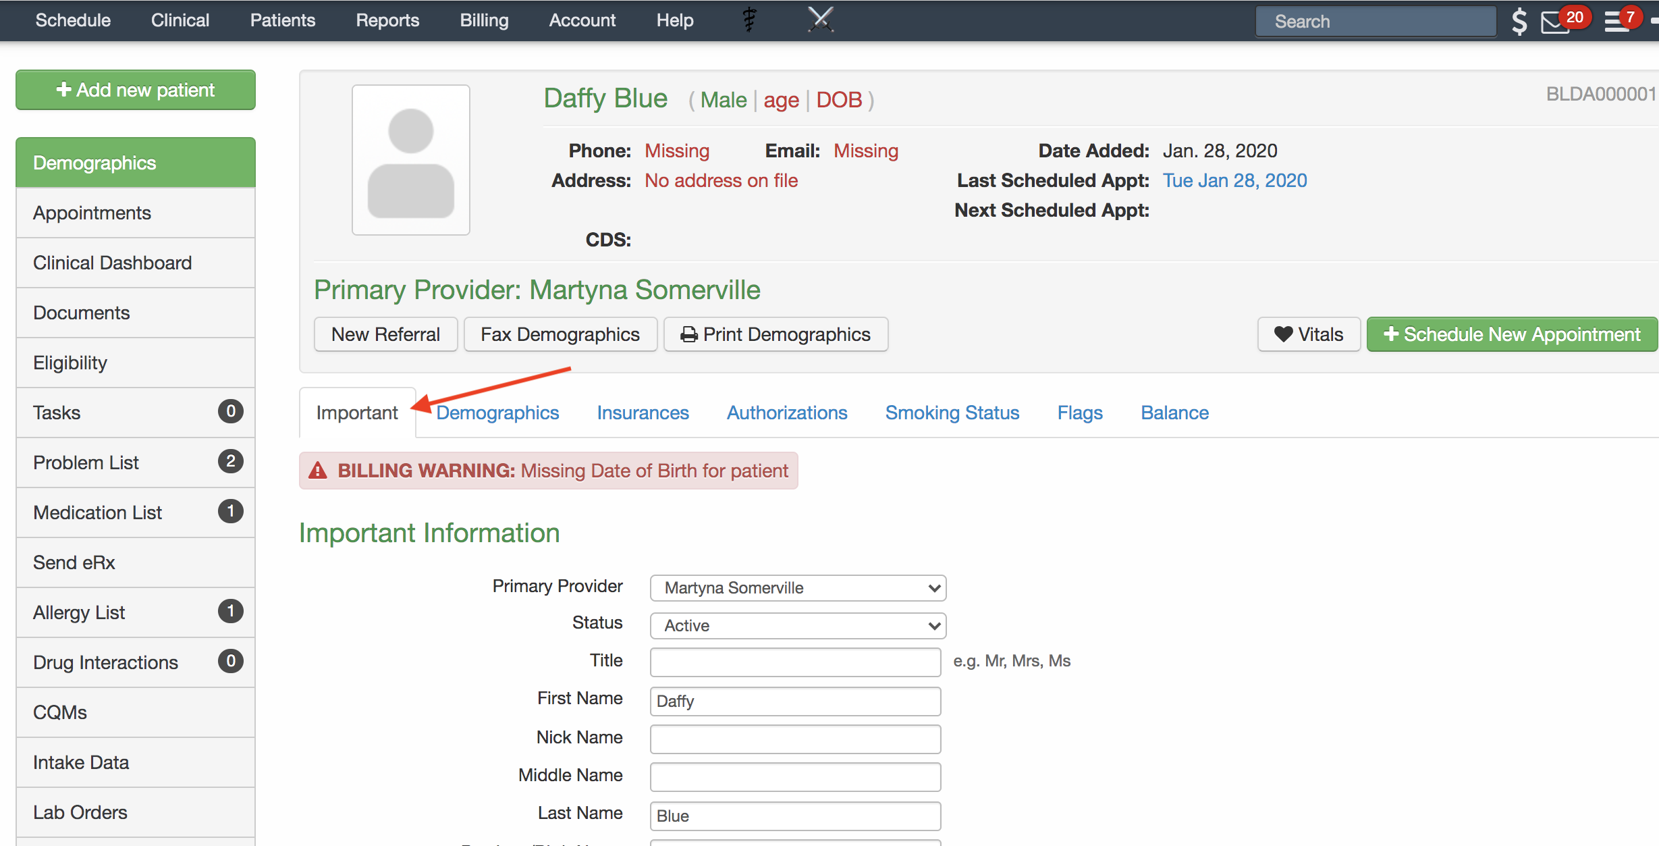This screenshot has width=1659, height=846.
Task: Open the Patients menu
Action: pyautogui.click(x=283, y=20)
